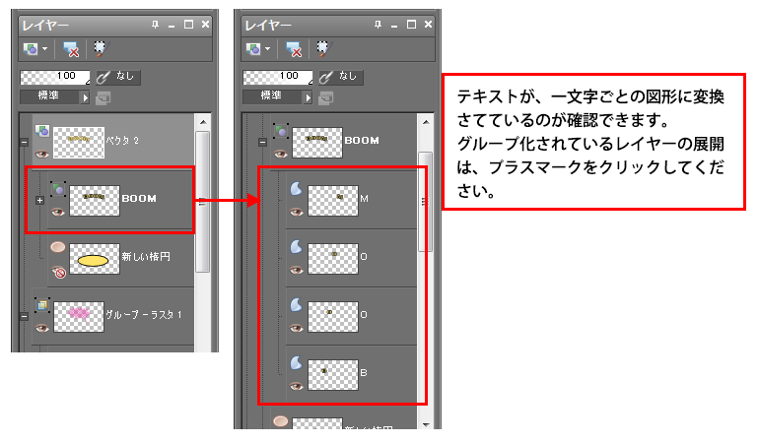Image resolution: width=759 pixels, height=443 pixels.
Task: Toggle visibility eye of BOOM in right panel
Action: click(x=281, y=155)
